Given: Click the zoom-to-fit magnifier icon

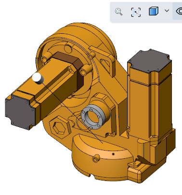Looking at the screenshot, I should point(119,12).
